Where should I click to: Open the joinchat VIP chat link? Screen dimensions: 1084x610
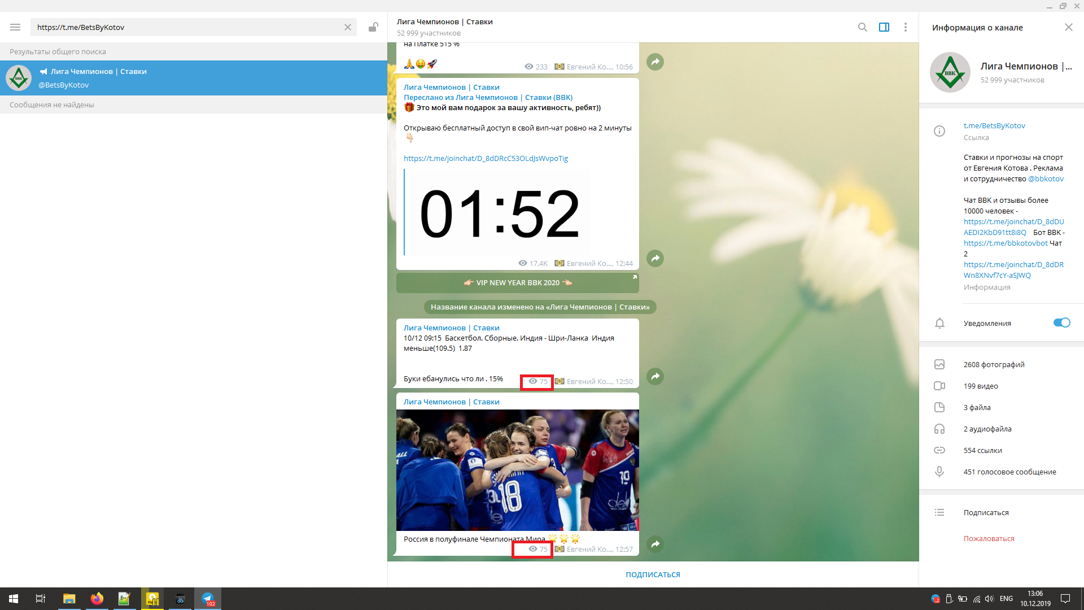pos(486,158)
